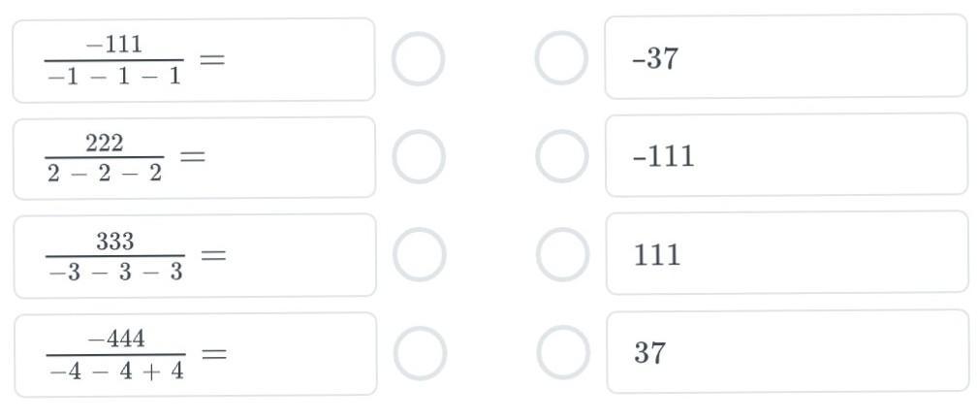Click the numerator -111 in first fraction
This screenshot has height=420, width=978.
(x=114, y=44)
